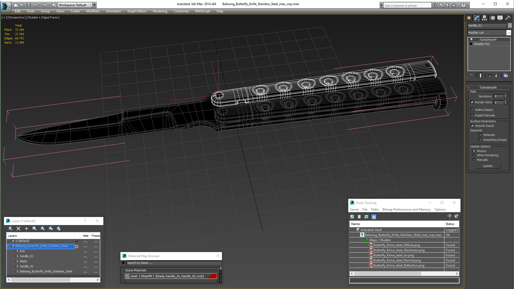Open Asset Tracking Paths menu
The width and height of the screenshot is (514, 289).
[375, 210]
